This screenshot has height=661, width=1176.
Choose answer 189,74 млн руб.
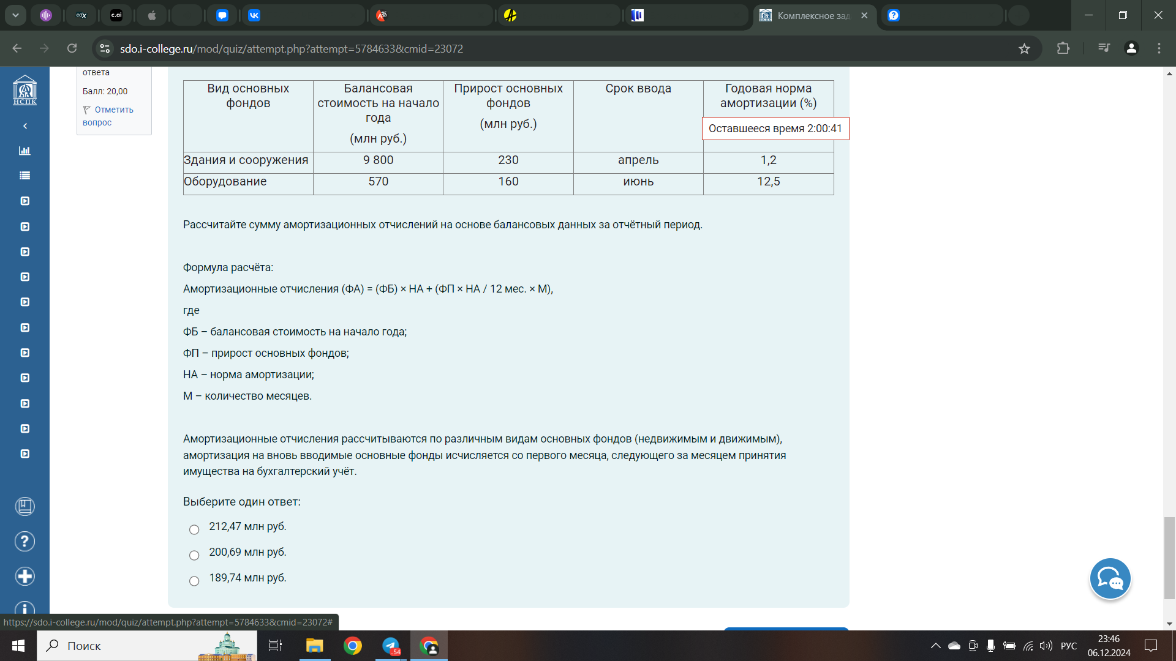(x=194, y=581)
